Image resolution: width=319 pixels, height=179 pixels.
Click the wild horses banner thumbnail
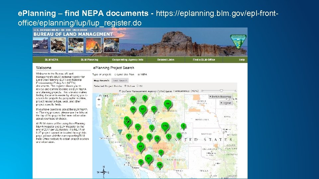pos(58,45)
